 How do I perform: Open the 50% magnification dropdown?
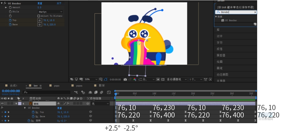coord(91,79)
